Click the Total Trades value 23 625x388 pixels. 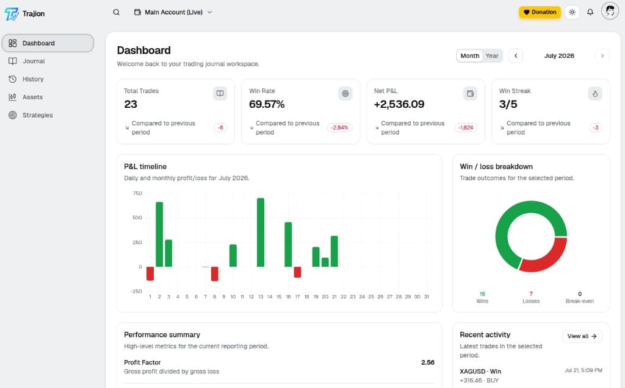tap(131, 104)
